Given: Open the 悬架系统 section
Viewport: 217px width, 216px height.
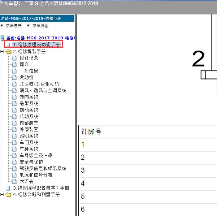Looking at the screenshot, I should (x=29, y=103).
